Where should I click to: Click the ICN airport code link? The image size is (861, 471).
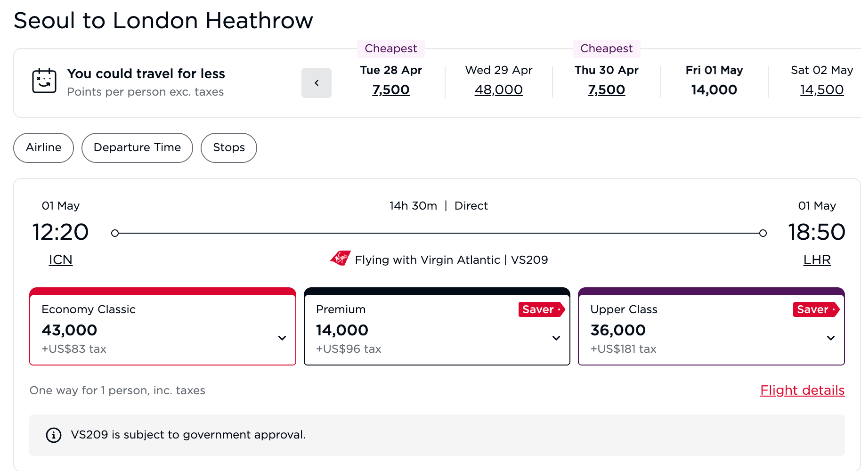pyautogui.click(x=61, y=260)
